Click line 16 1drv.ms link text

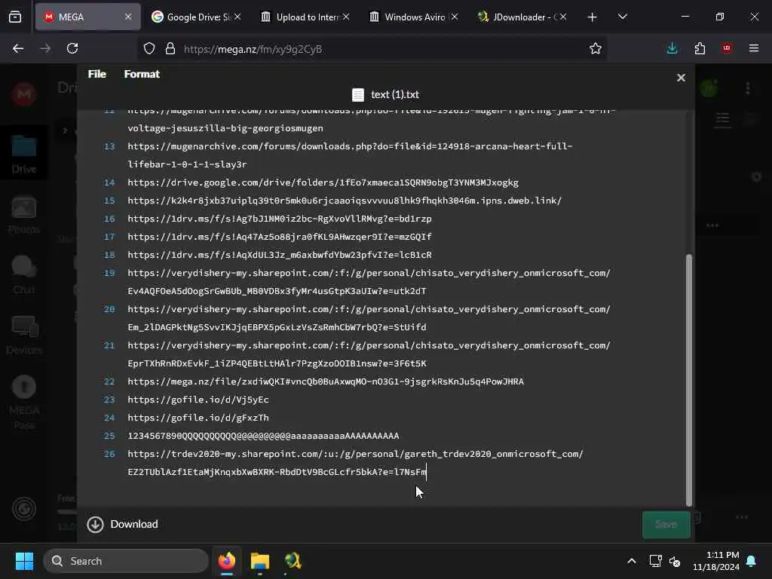point(280,219)
